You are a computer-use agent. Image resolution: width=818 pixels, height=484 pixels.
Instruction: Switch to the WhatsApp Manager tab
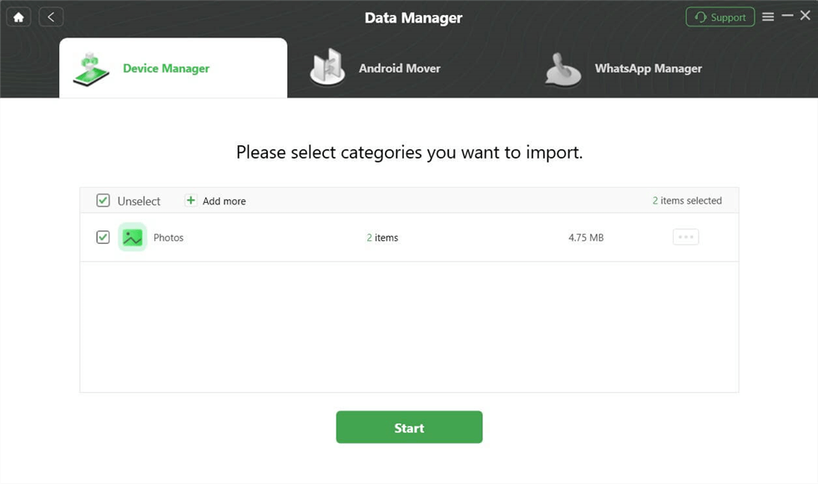648,68
